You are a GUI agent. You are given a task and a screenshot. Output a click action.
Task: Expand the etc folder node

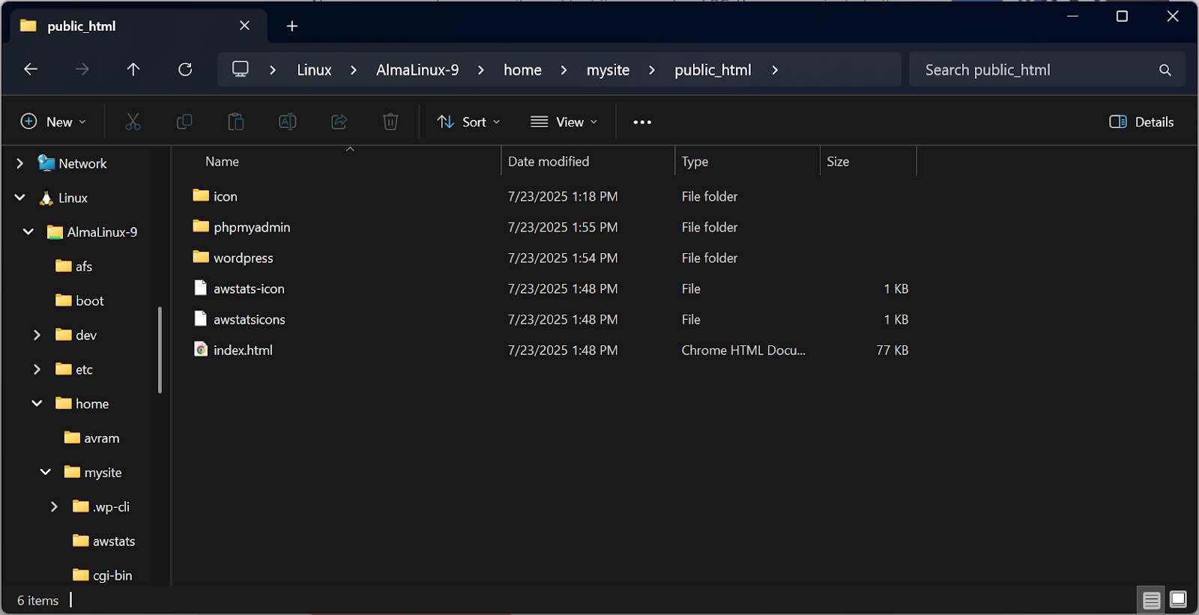click(37, 369)
